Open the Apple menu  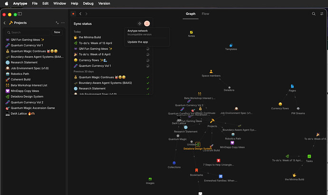tap(7, 3)
